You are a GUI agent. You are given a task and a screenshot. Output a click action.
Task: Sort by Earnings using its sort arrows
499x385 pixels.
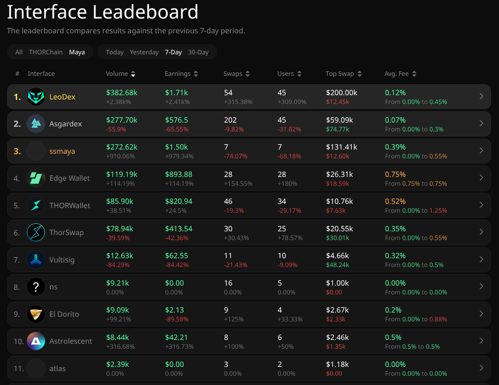click(196, 74)
